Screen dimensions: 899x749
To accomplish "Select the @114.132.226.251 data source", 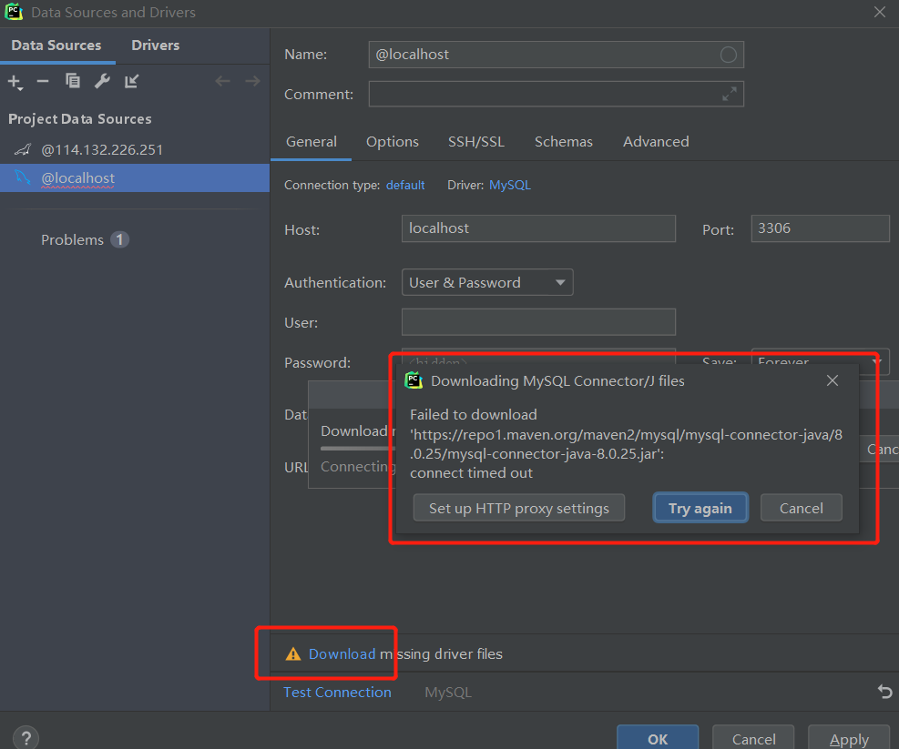I will pos(135,149).
